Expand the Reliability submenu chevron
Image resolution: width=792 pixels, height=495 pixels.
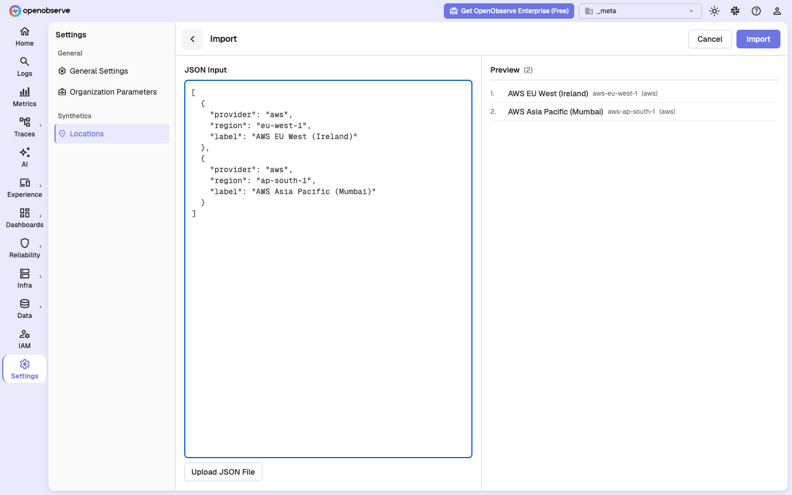[41, 246]
